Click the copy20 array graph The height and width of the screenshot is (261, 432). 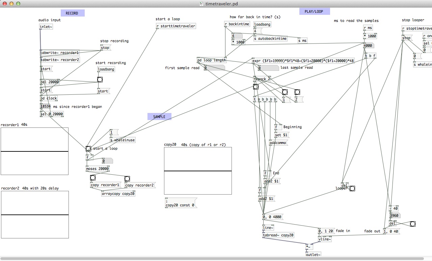click(198, 171)
